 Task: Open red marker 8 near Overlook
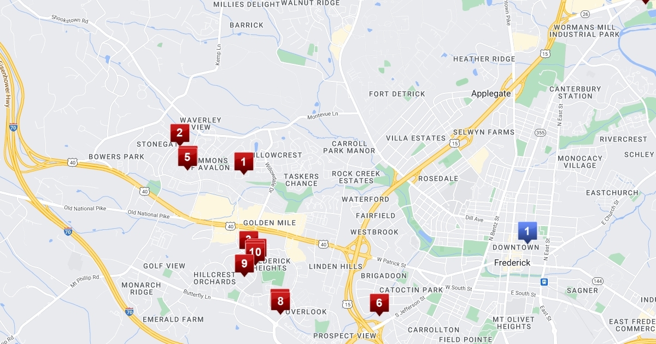pyautogui.click(x=280, y=301)
